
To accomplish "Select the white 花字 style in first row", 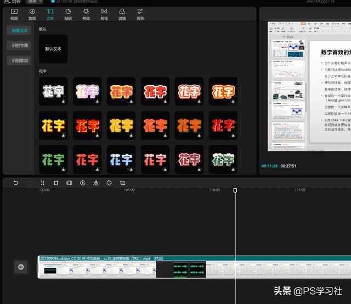I will [x=53, y=91].
